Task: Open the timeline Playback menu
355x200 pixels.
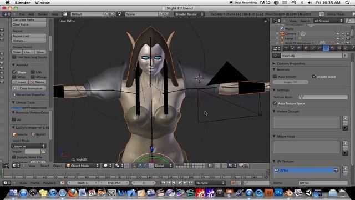Action: pos(49,183)
